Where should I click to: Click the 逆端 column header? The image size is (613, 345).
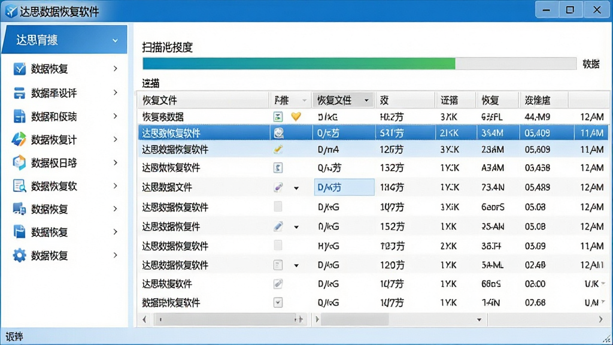456,100
